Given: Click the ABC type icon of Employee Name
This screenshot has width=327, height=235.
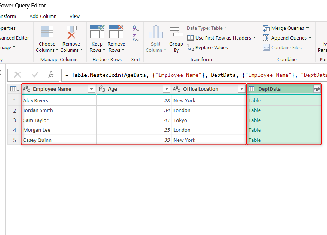Looking at the screenshot, I should tap(26, 89).
